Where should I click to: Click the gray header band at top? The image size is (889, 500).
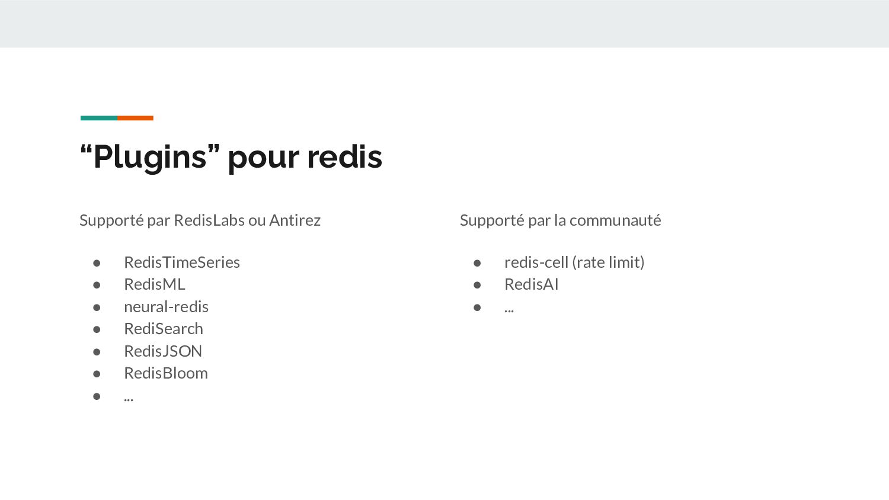[x=444, y=24]
